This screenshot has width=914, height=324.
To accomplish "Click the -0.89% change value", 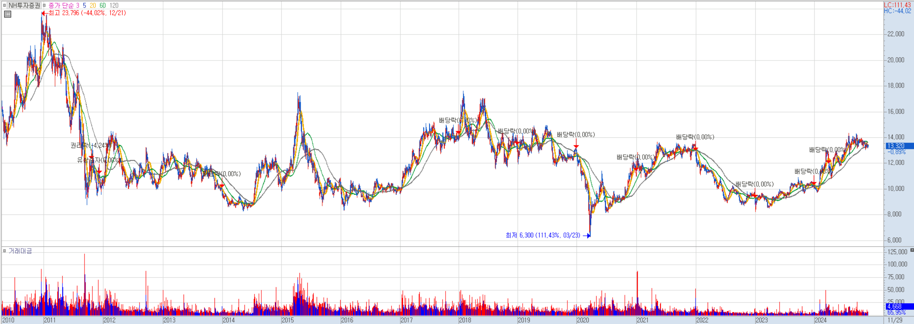I will tap(896, 152).
